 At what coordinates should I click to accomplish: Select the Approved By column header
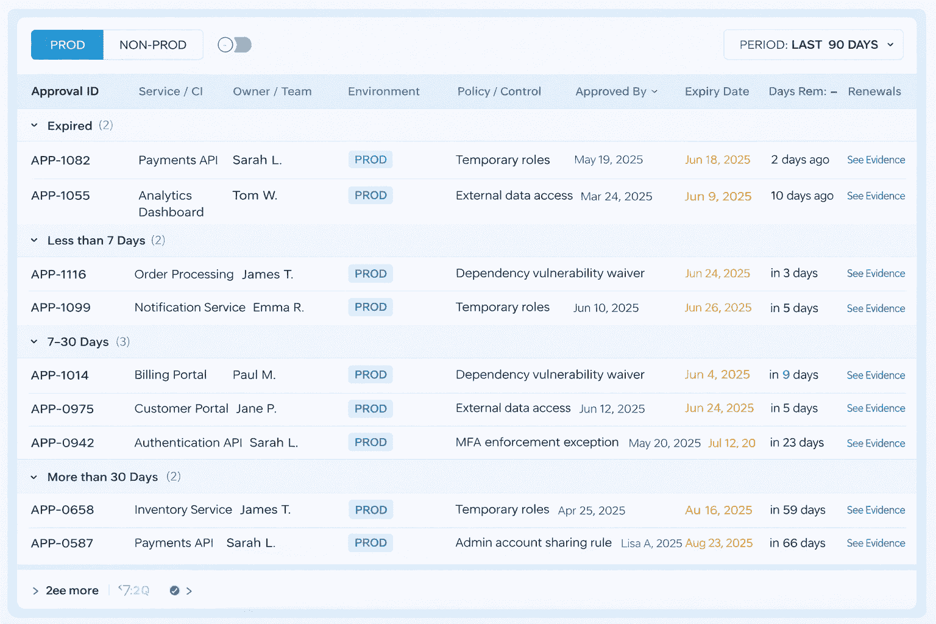[611, 91]
